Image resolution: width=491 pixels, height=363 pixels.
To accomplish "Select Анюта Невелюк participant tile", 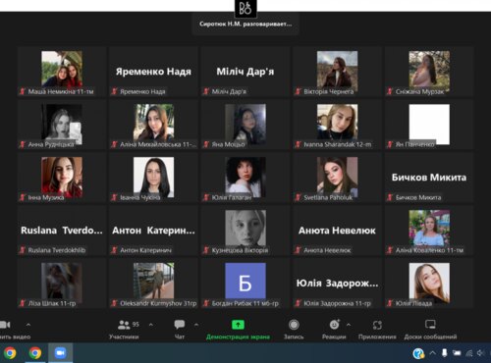I will pyautogui.click(x=337, y=231).
